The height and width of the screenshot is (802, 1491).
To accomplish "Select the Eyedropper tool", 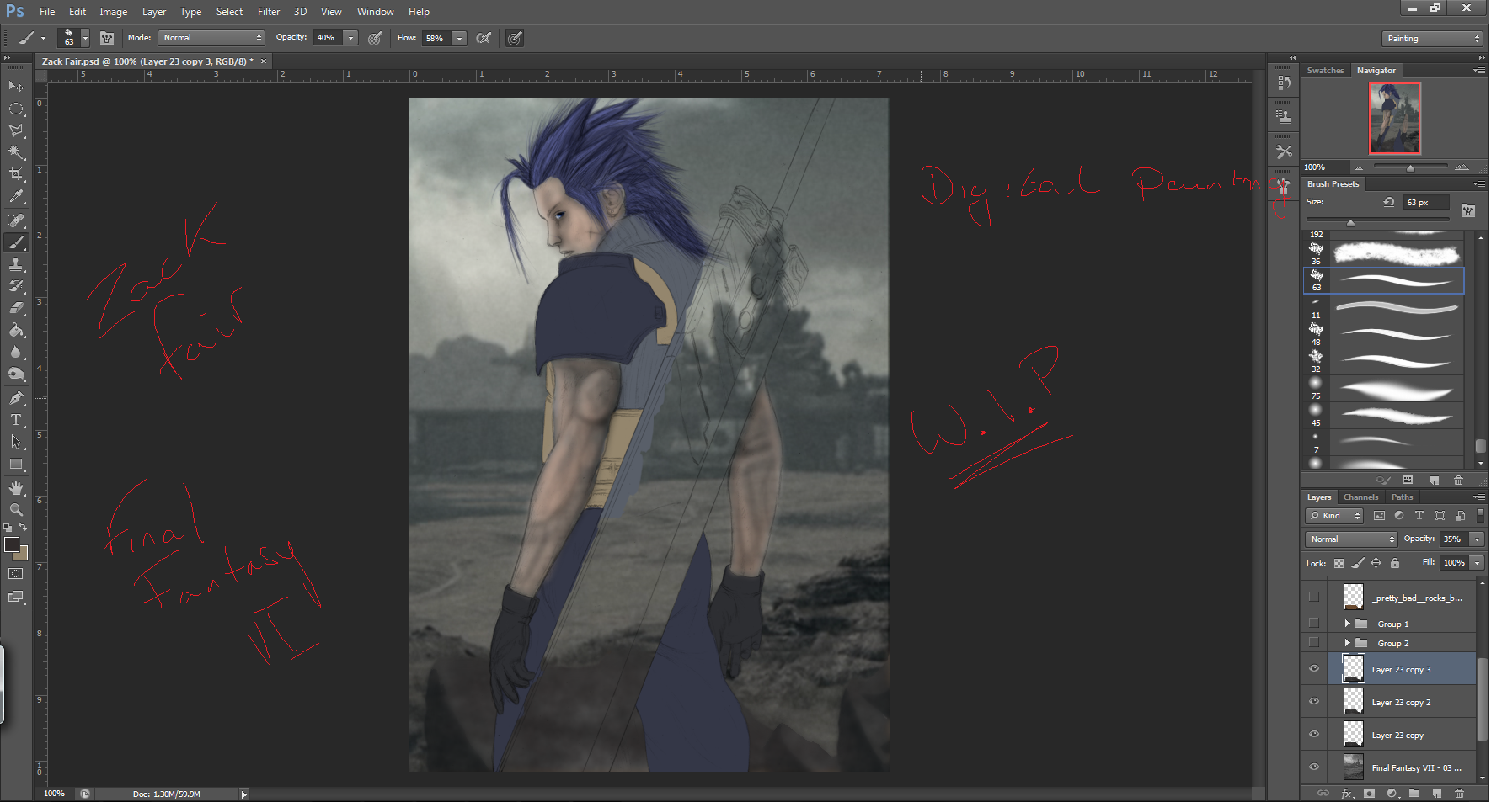I will 16,196.
